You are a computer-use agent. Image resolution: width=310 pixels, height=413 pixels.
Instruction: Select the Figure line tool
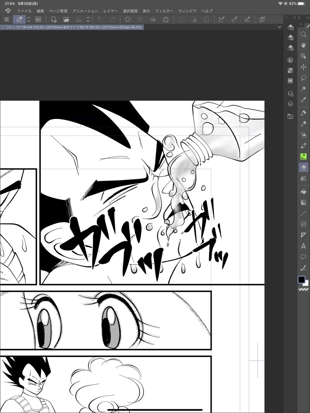click(303, 213)
